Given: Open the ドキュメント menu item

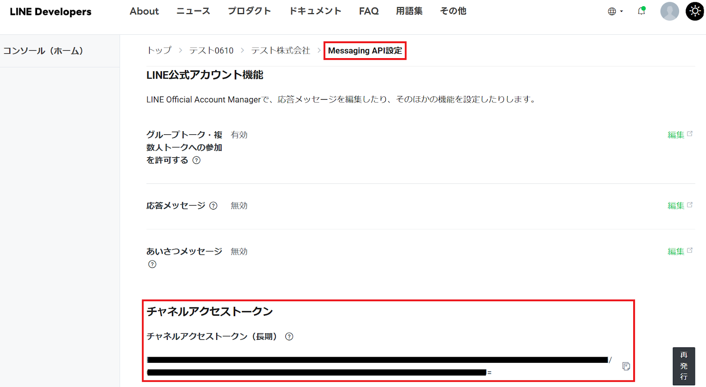Looking at the screenshot, I should 315,11.
